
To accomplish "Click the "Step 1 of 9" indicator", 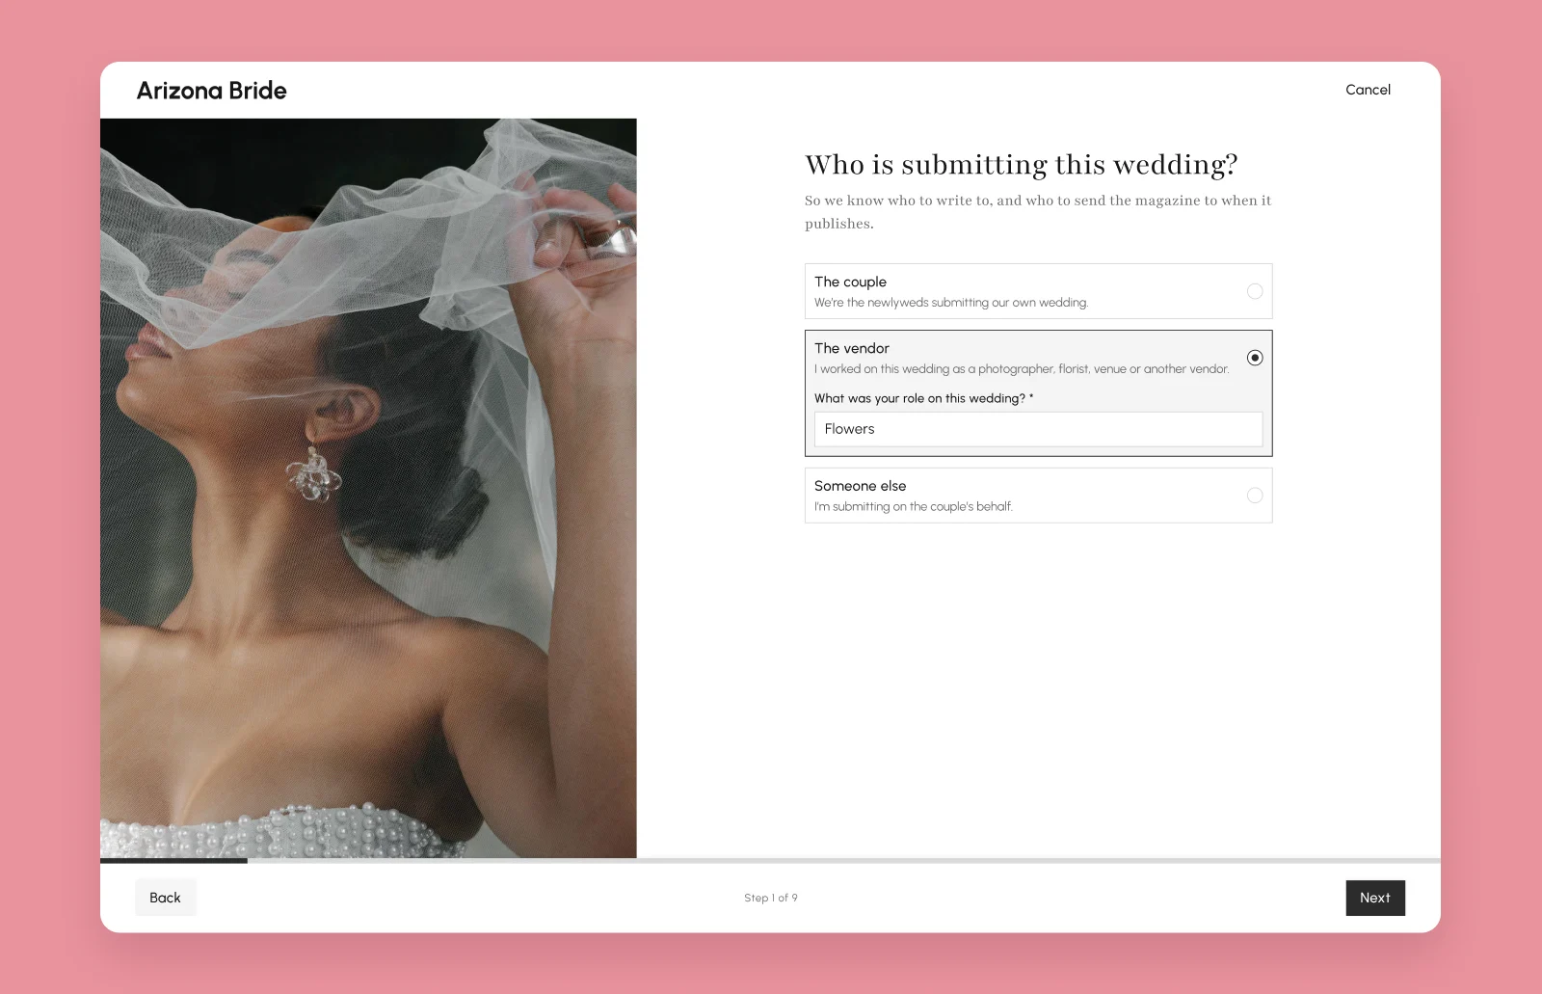I will [770, 898].
